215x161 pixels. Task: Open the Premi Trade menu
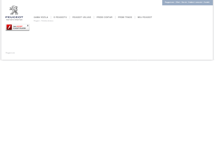(125, 17)
